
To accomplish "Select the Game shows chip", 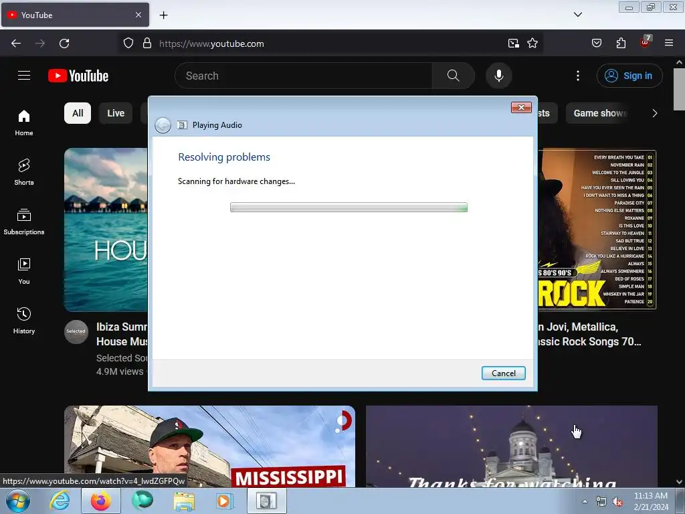I will point(600,113).
